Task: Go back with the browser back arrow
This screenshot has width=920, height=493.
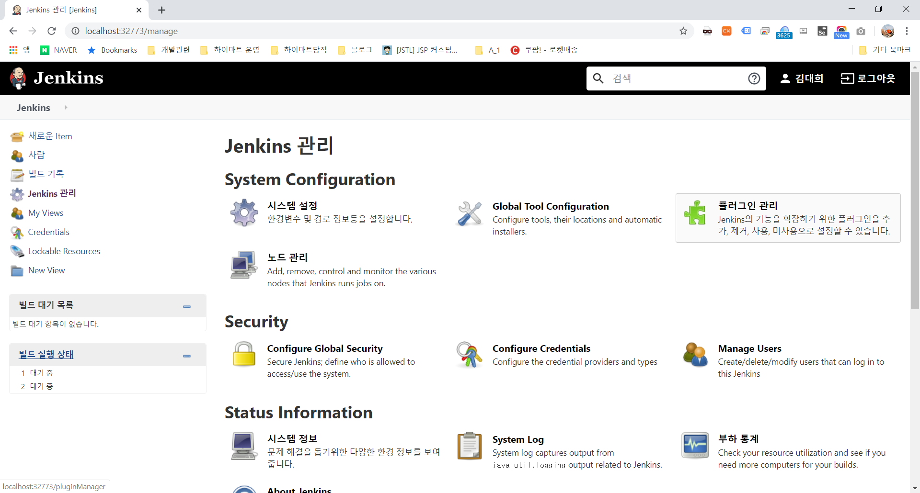Action: tap(13, 31)
